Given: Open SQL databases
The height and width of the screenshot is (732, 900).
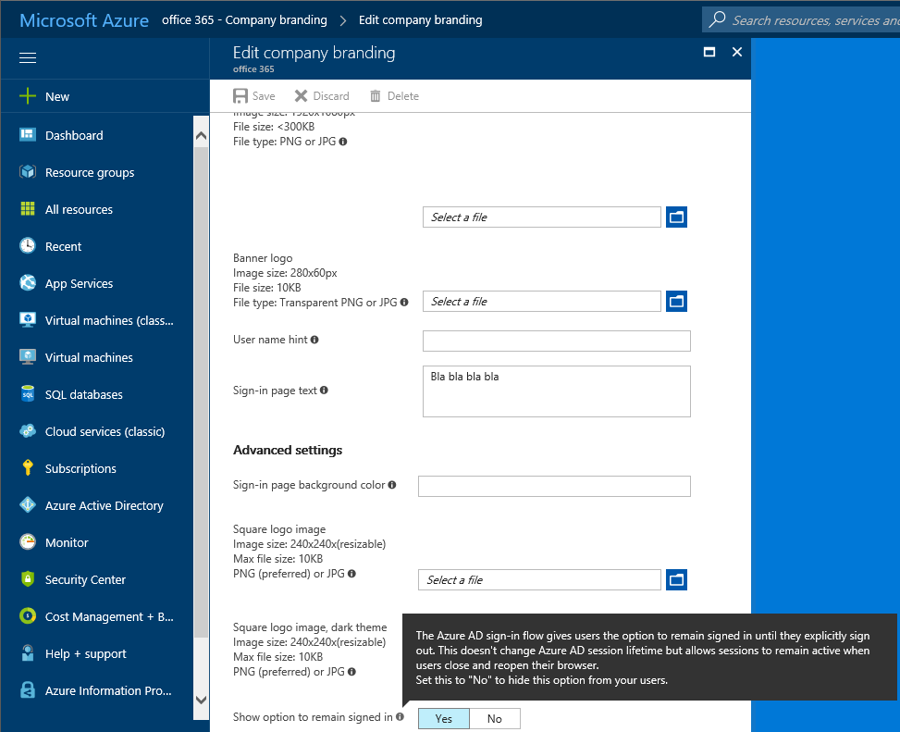Looking at the screenshot, I should (x=84, y=394).
